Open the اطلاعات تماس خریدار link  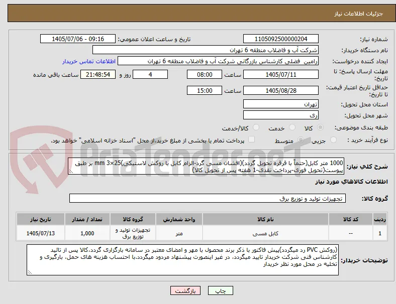tap(89, 61)
